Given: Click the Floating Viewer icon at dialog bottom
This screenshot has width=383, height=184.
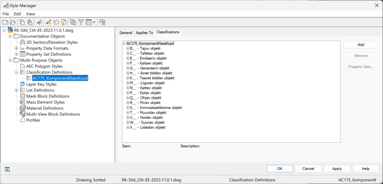Looking at the screenshot, I should coord(8,169).
